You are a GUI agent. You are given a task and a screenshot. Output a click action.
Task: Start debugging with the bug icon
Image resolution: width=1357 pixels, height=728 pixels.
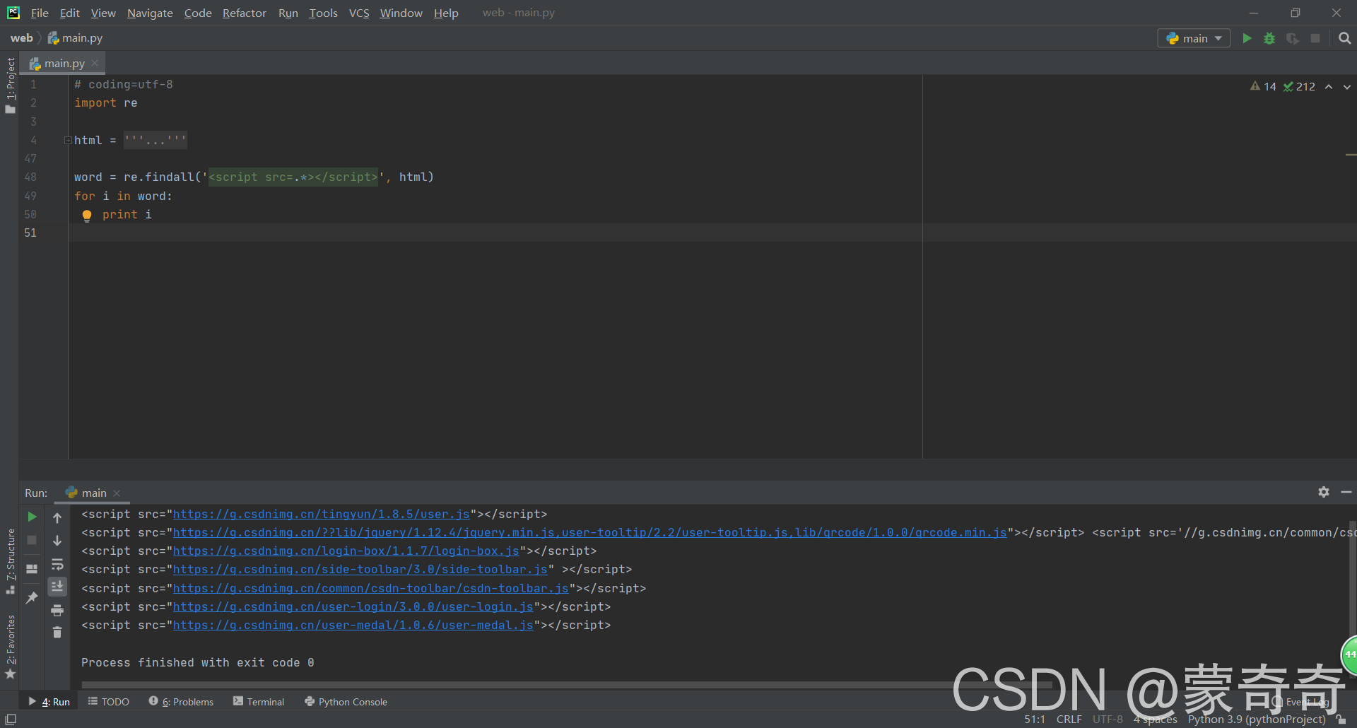[1269, 38]
